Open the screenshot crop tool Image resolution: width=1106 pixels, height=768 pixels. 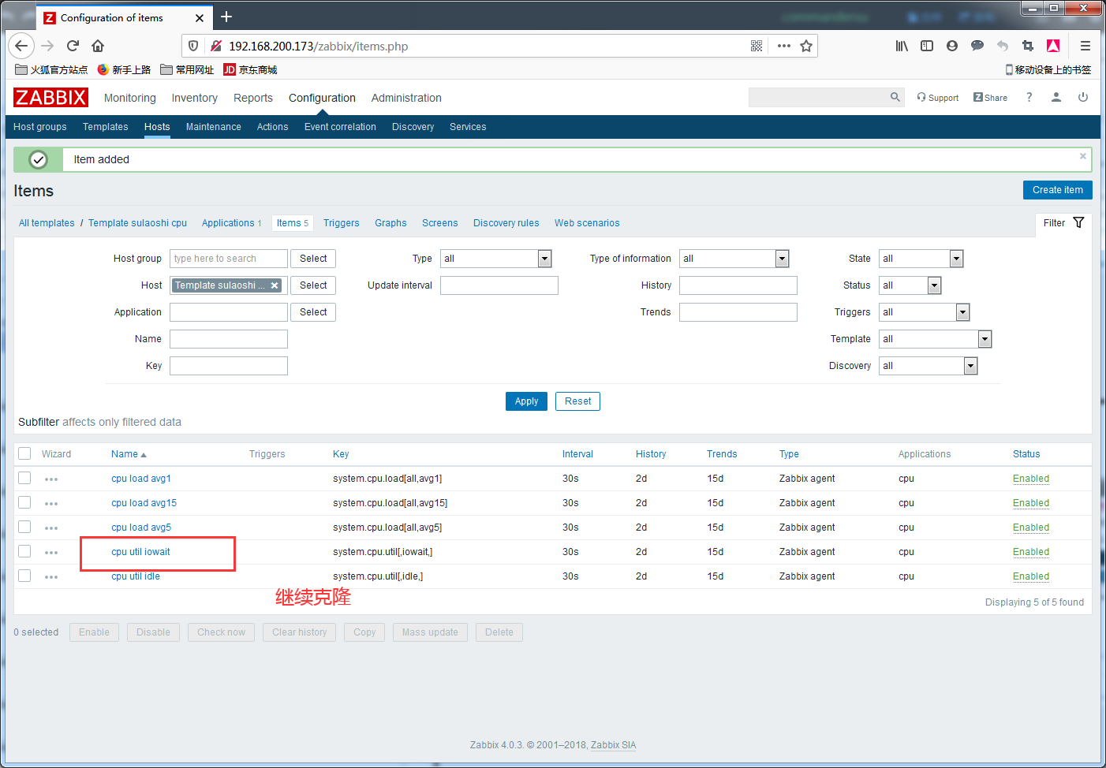click(x=1027, y=46)
